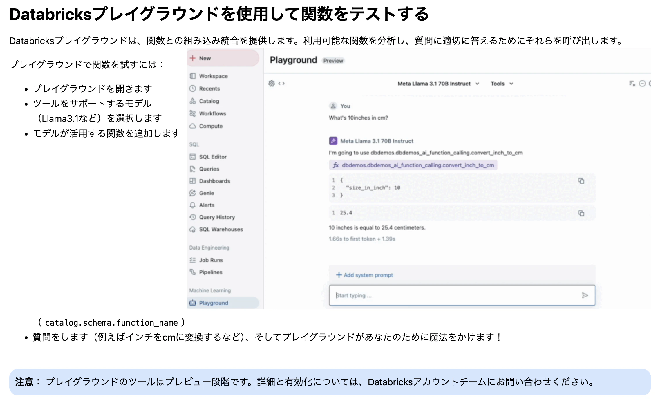658x401 pixels.
Task: Click the 'What's 10inches in cm?' message
Action: pos(358,118)
